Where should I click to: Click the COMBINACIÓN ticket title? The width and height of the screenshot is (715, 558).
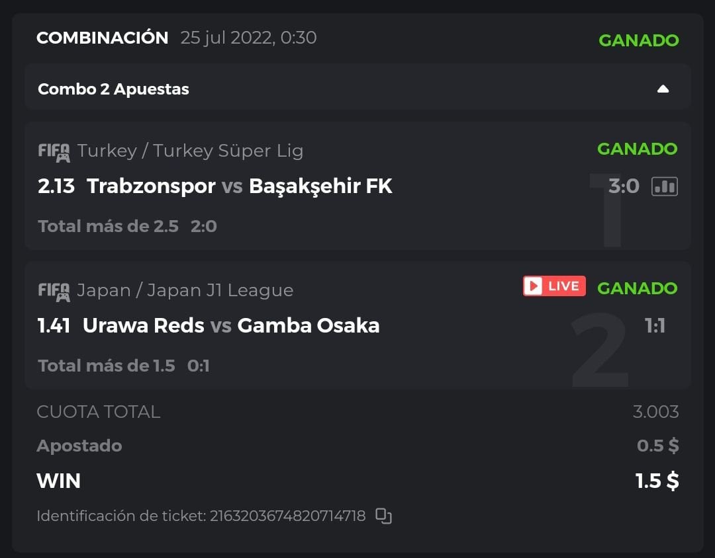(102, 38)
